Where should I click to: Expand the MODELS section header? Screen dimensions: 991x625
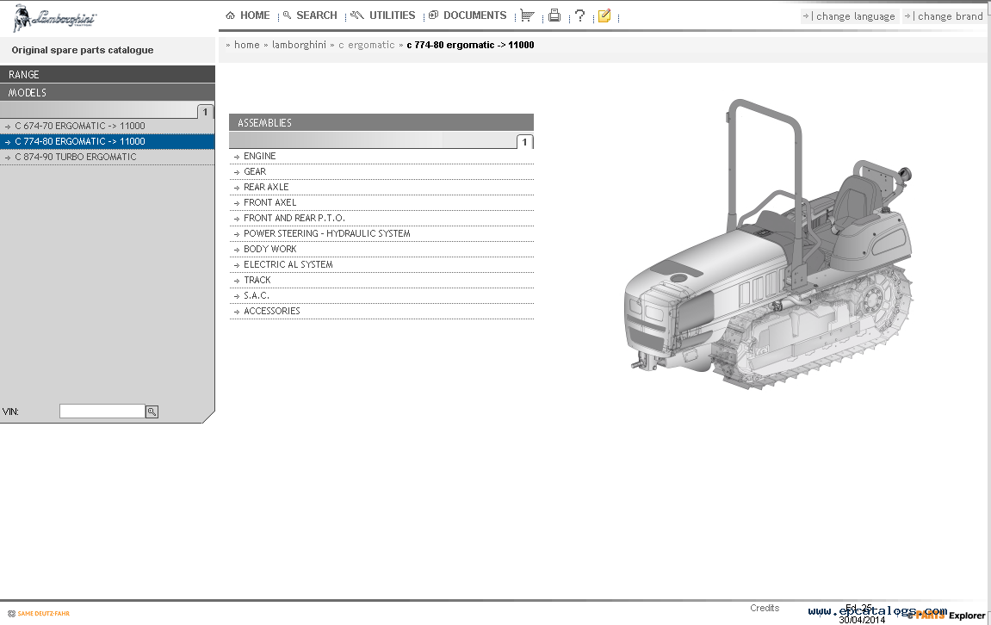tap(108, 92)
